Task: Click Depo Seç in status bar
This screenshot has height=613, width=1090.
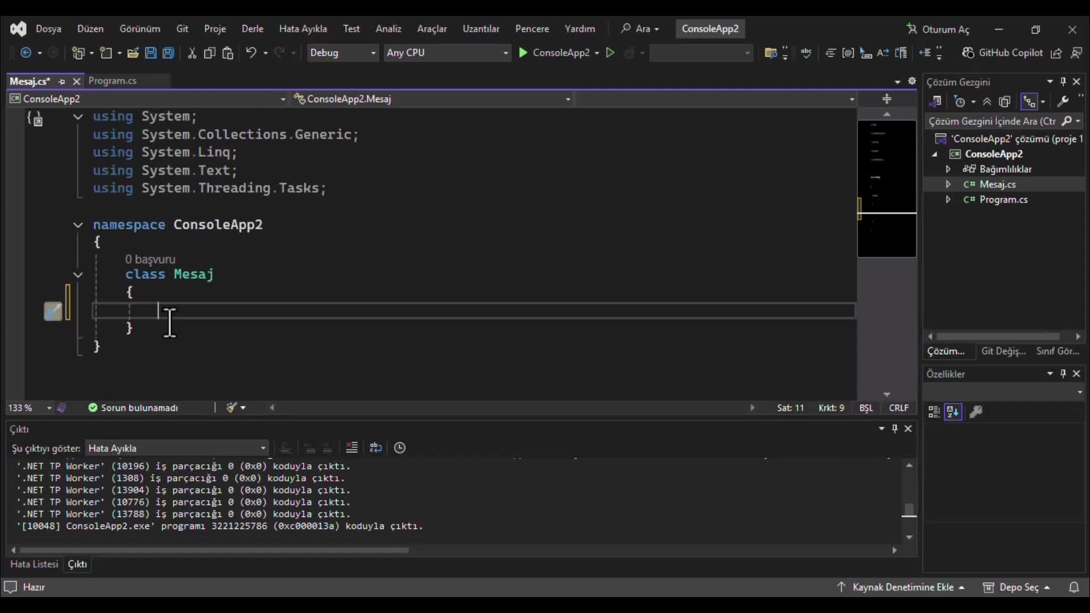Action: click(x=1017, y=587)
